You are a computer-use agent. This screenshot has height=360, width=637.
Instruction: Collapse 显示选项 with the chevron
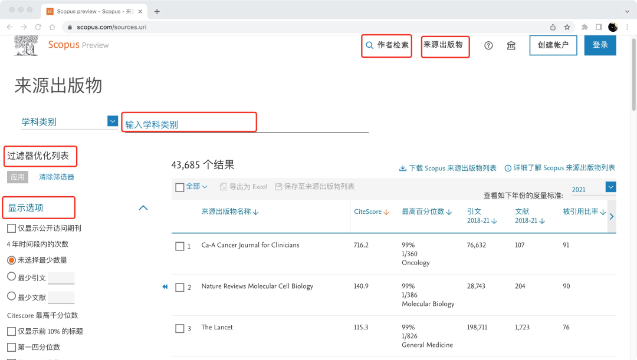tap(143, 207)
